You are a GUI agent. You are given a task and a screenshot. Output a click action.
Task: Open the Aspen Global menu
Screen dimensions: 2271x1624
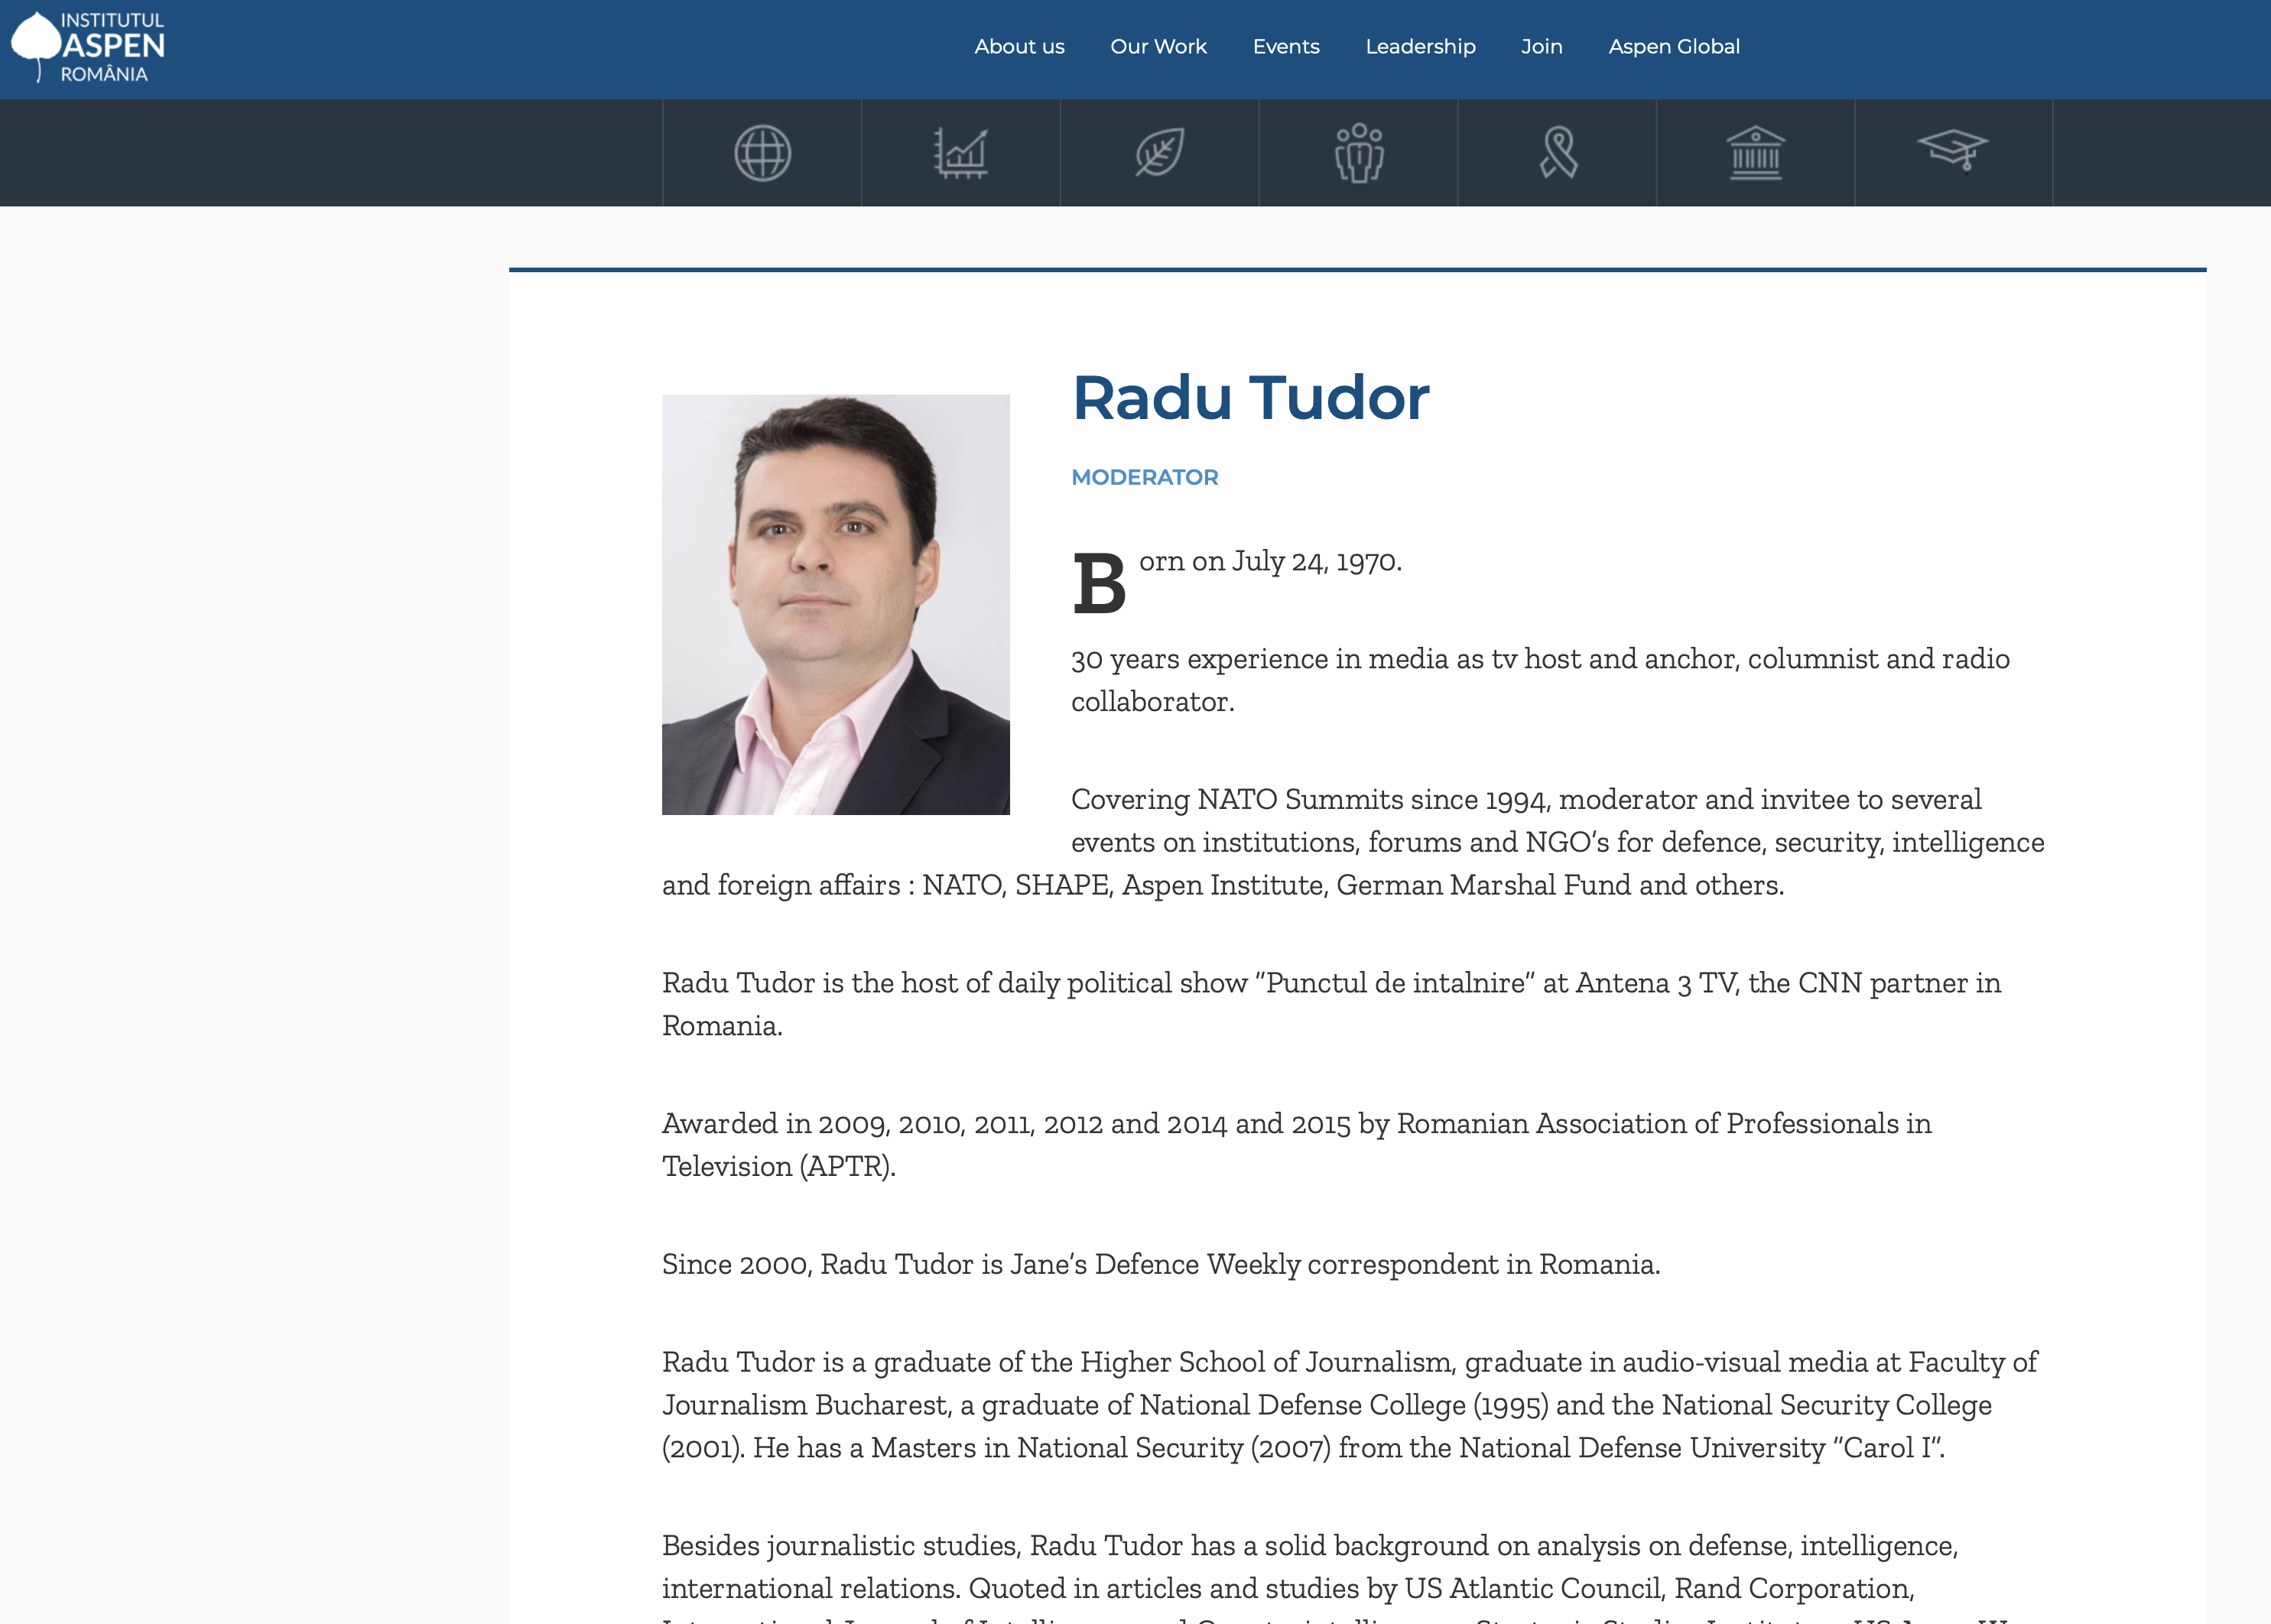(1674, 47)
